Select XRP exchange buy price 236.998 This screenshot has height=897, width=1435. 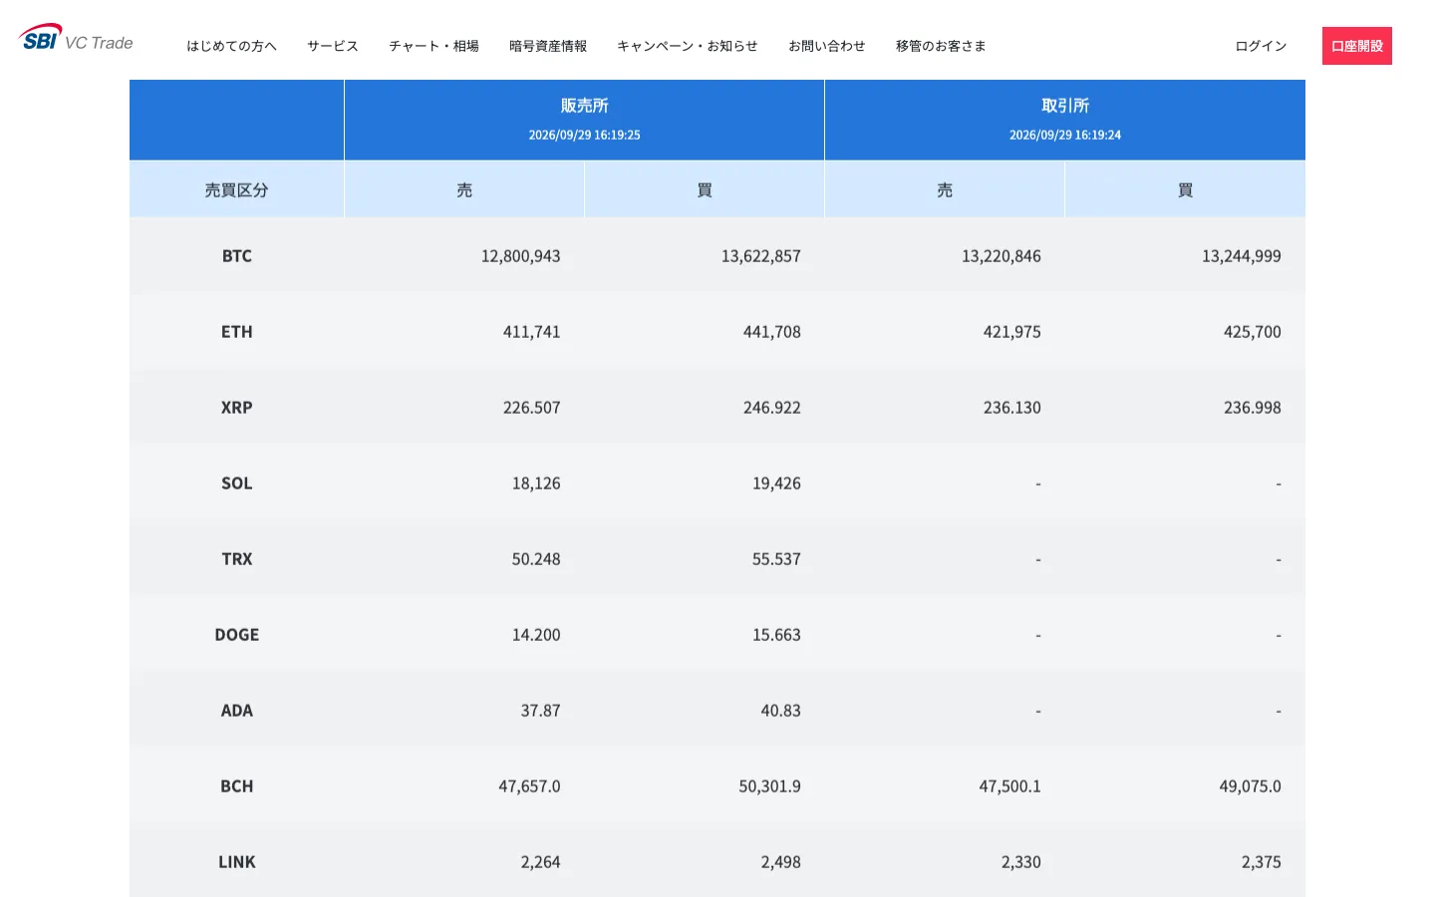click(1253, 408)
